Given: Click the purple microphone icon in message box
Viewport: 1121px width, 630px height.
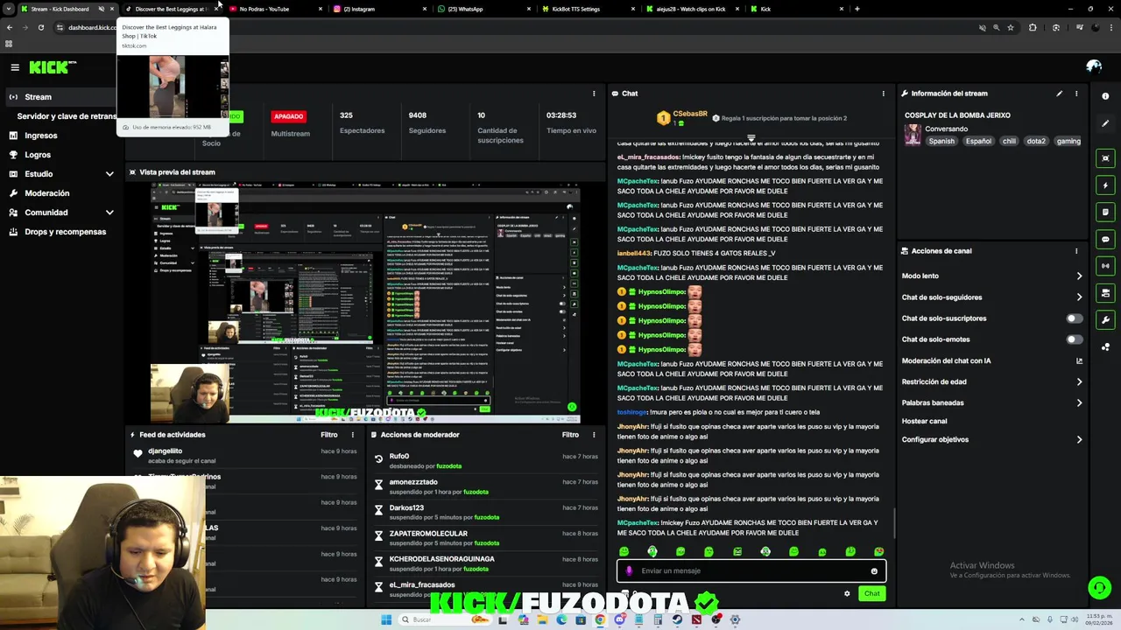Looking at the screenshot, I should click(x=629, y=570).
